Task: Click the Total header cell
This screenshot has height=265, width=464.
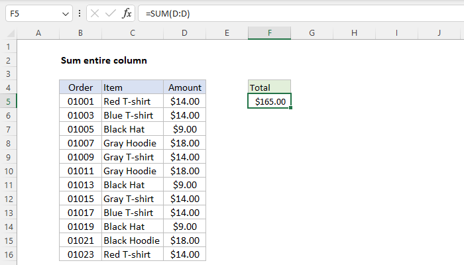Action: point(269,87)
